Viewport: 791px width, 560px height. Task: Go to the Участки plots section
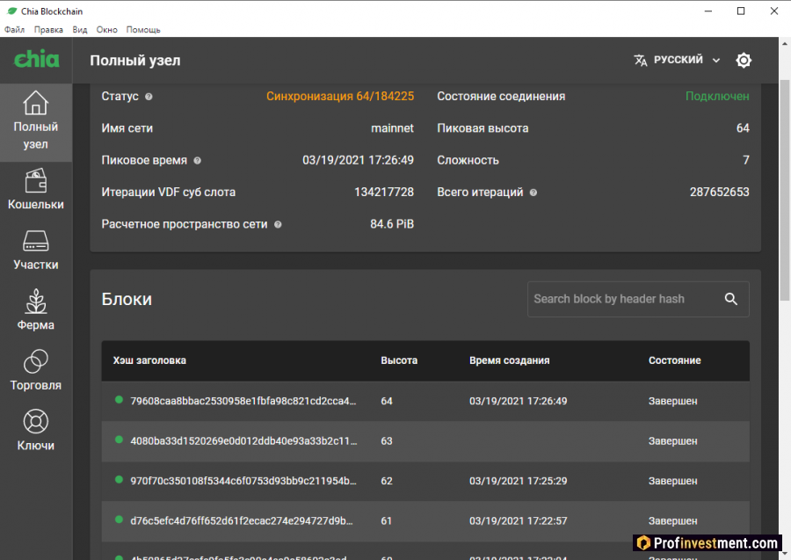point(36,251)
